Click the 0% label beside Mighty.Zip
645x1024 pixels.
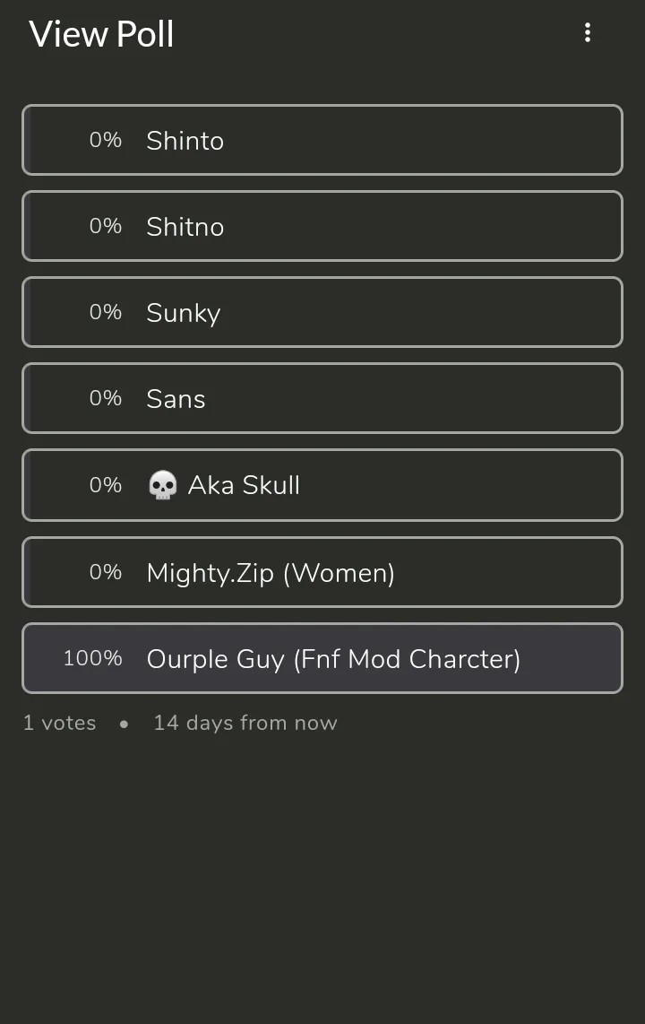pos(105,572)
